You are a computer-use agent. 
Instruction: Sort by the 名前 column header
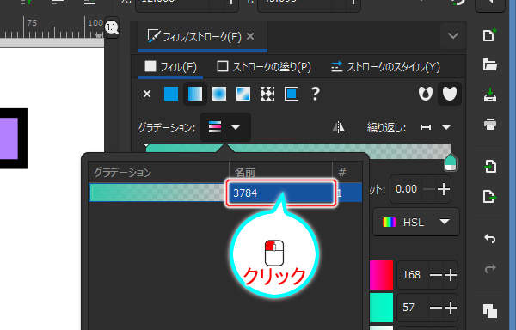coord(280,172)
